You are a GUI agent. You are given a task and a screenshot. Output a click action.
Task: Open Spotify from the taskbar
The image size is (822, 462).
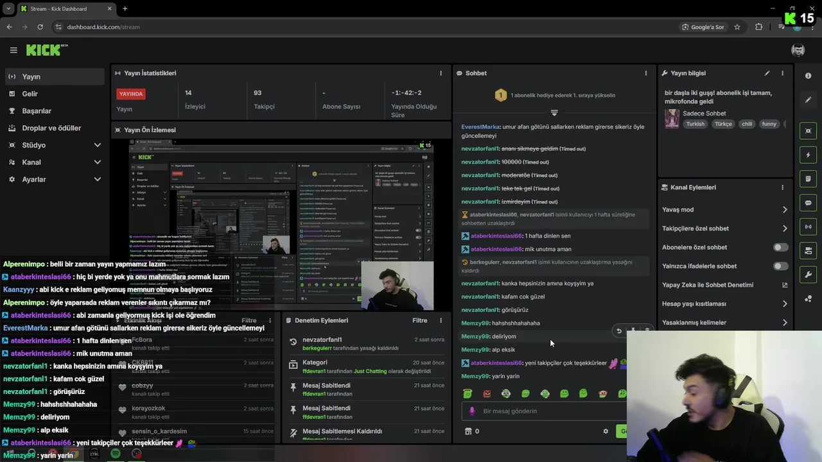tap(115, 454)
